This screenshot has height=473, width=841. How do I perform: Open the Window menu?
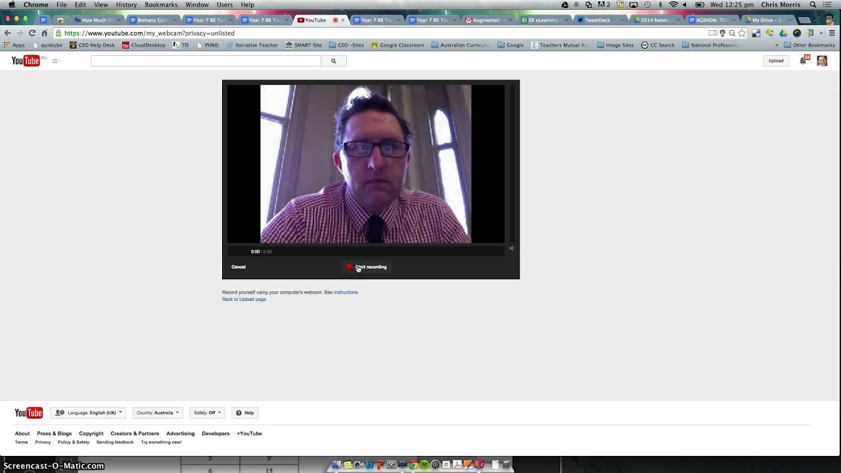(x=197, y=5)
